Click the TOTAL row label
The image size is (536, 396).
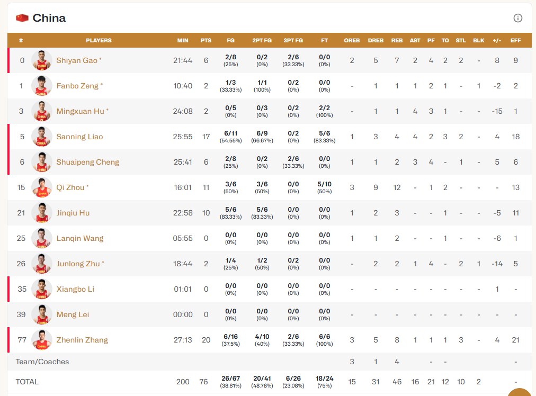(x=27, y=382)
